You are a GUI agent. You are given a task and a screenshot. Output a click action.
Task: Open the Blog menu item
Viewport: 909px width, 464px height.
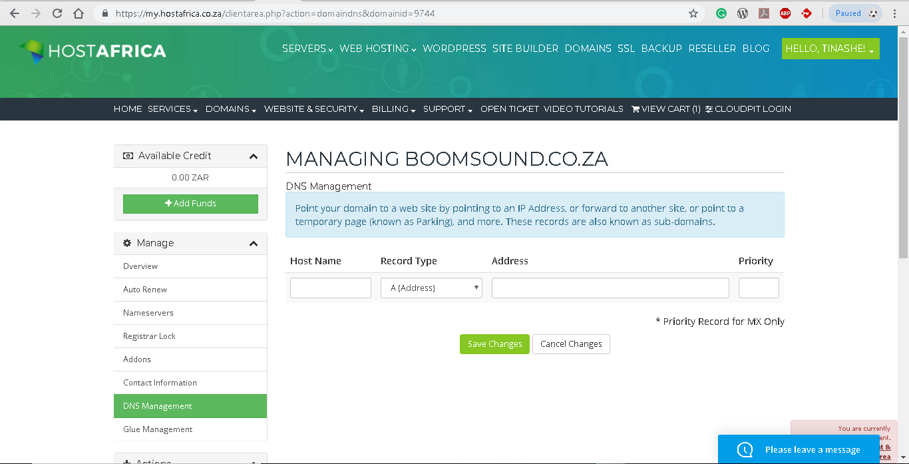pyautogui.click(x=756, y=49)
